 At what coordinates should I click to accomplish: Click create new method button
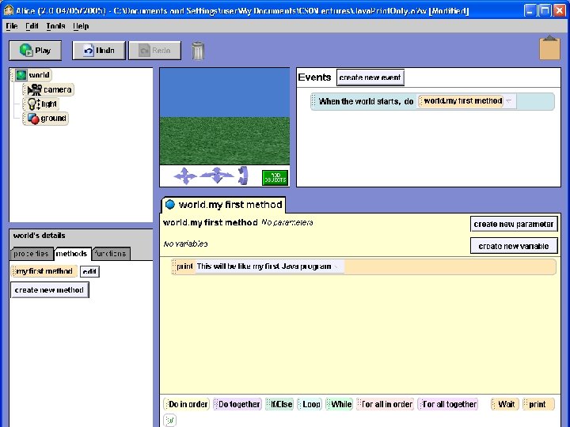49,290
